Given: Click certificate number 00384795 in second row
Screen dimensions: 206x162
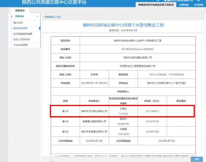Looking at the screenshot, I should click(123, 124).
